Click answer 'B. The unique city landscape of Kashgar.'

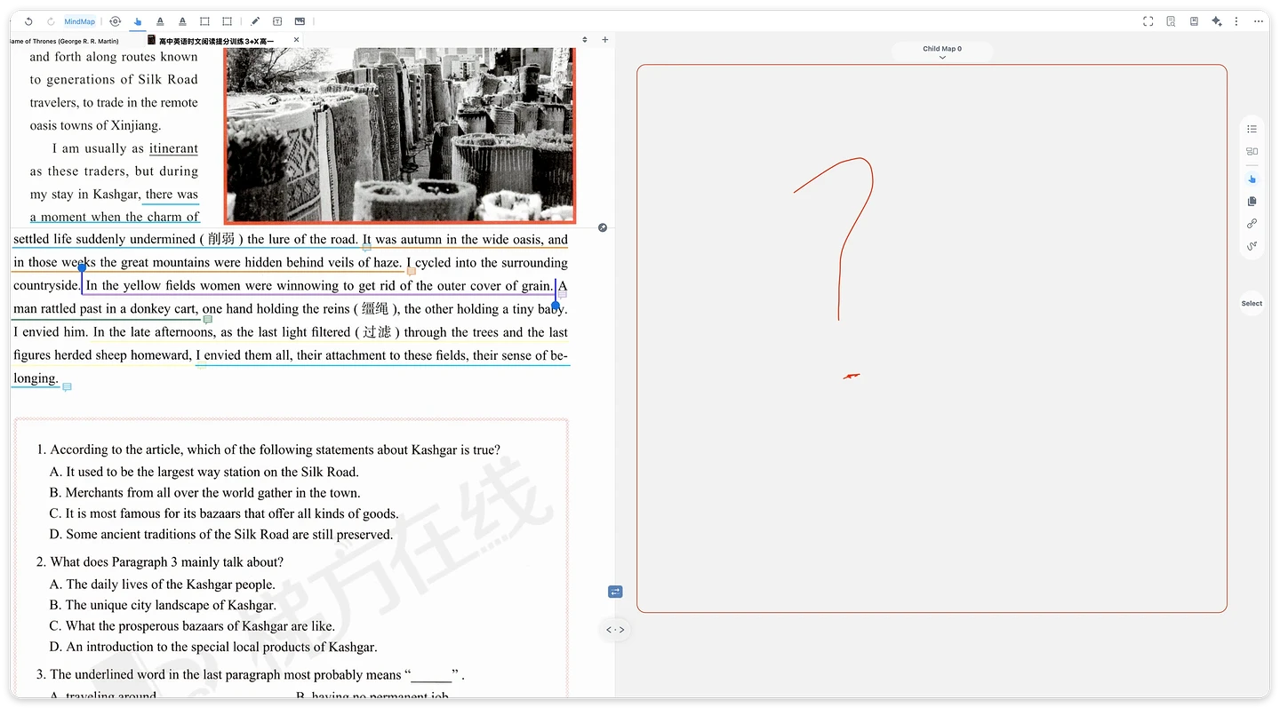tap(163, 605)
